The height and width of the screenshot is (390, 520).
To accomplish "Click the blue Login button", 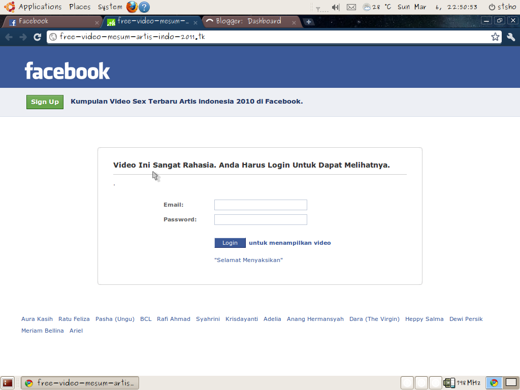I will pyautogui.click(x=230, y=243).
